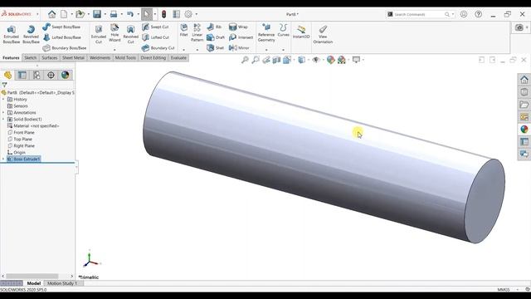Select the Revolved Boss/Base tool
Viewport: 531px width, 299px height.
(x=31, y=34)
